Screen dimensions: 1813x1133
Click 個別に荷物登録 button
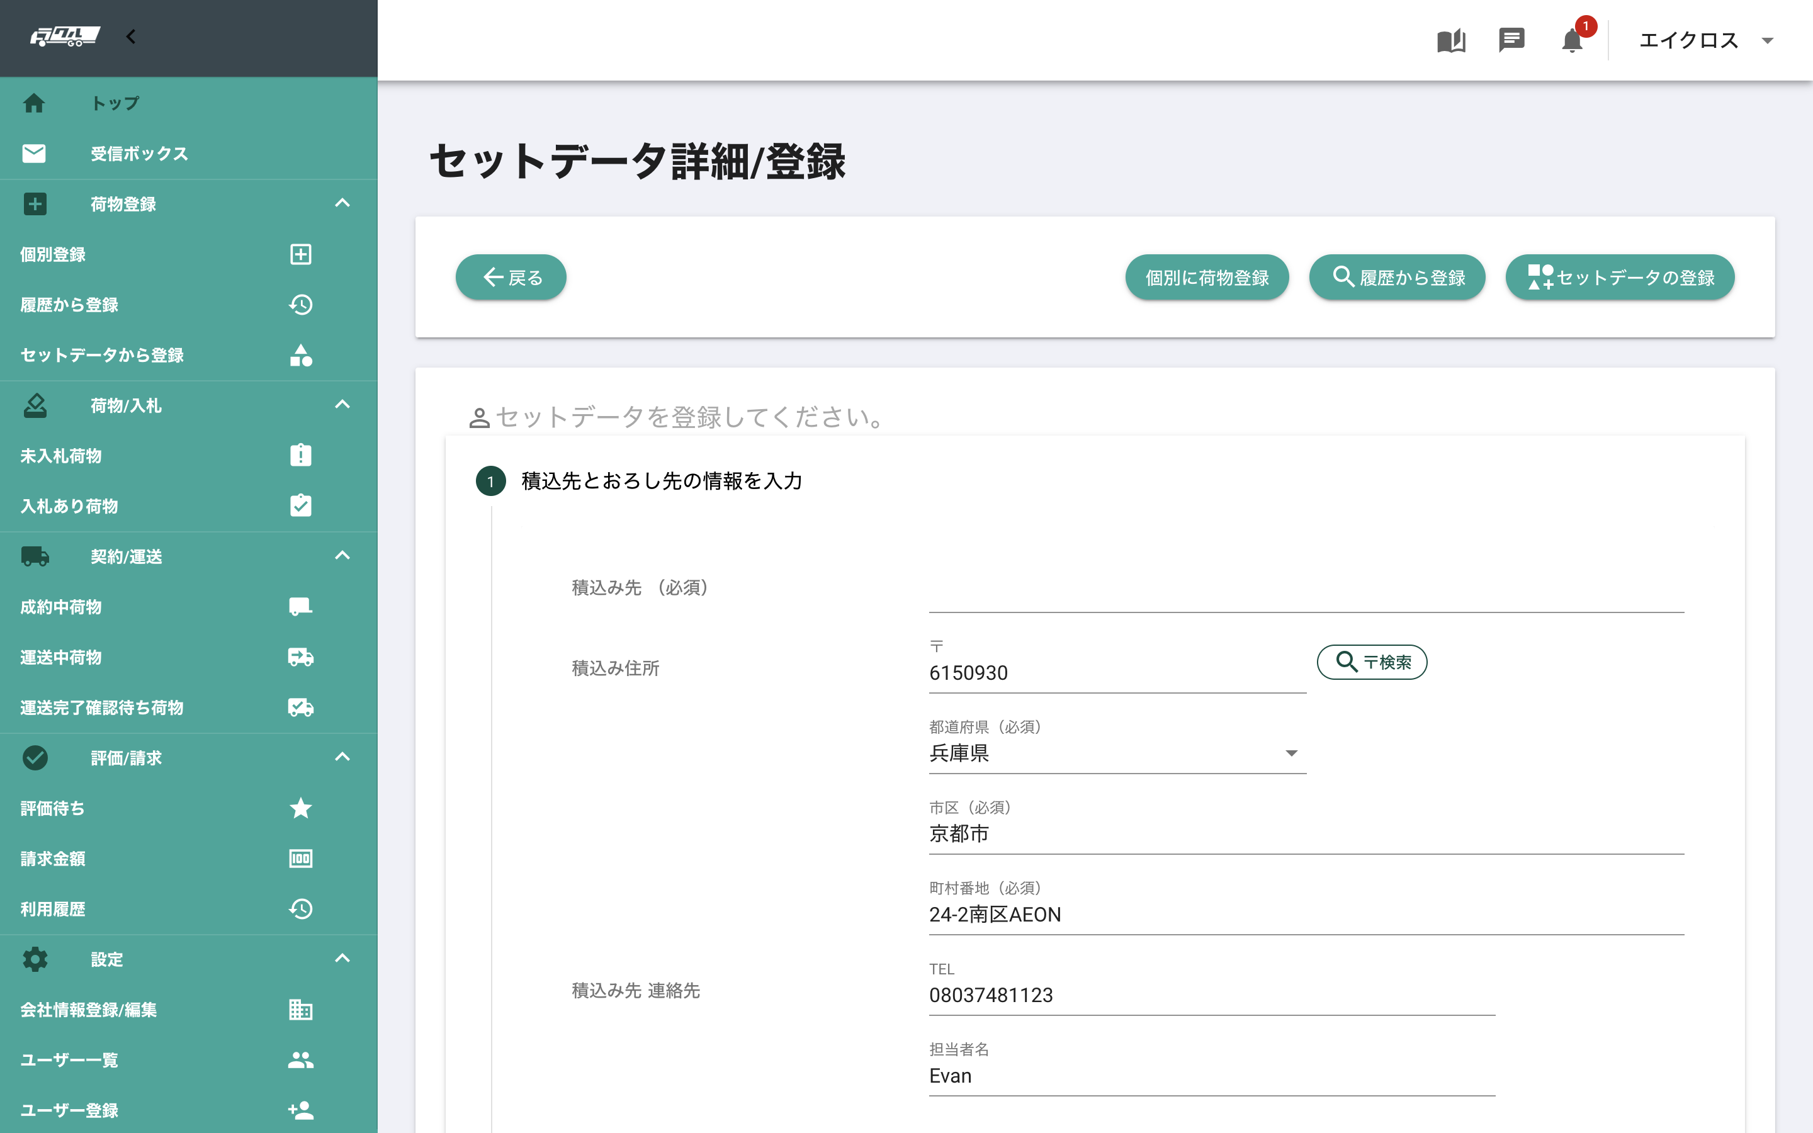[1207, 277]
